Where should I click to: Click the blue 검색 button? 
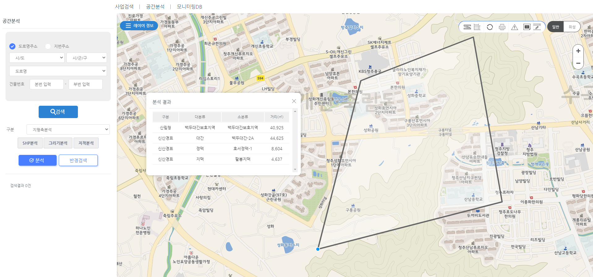click(58, 112)
